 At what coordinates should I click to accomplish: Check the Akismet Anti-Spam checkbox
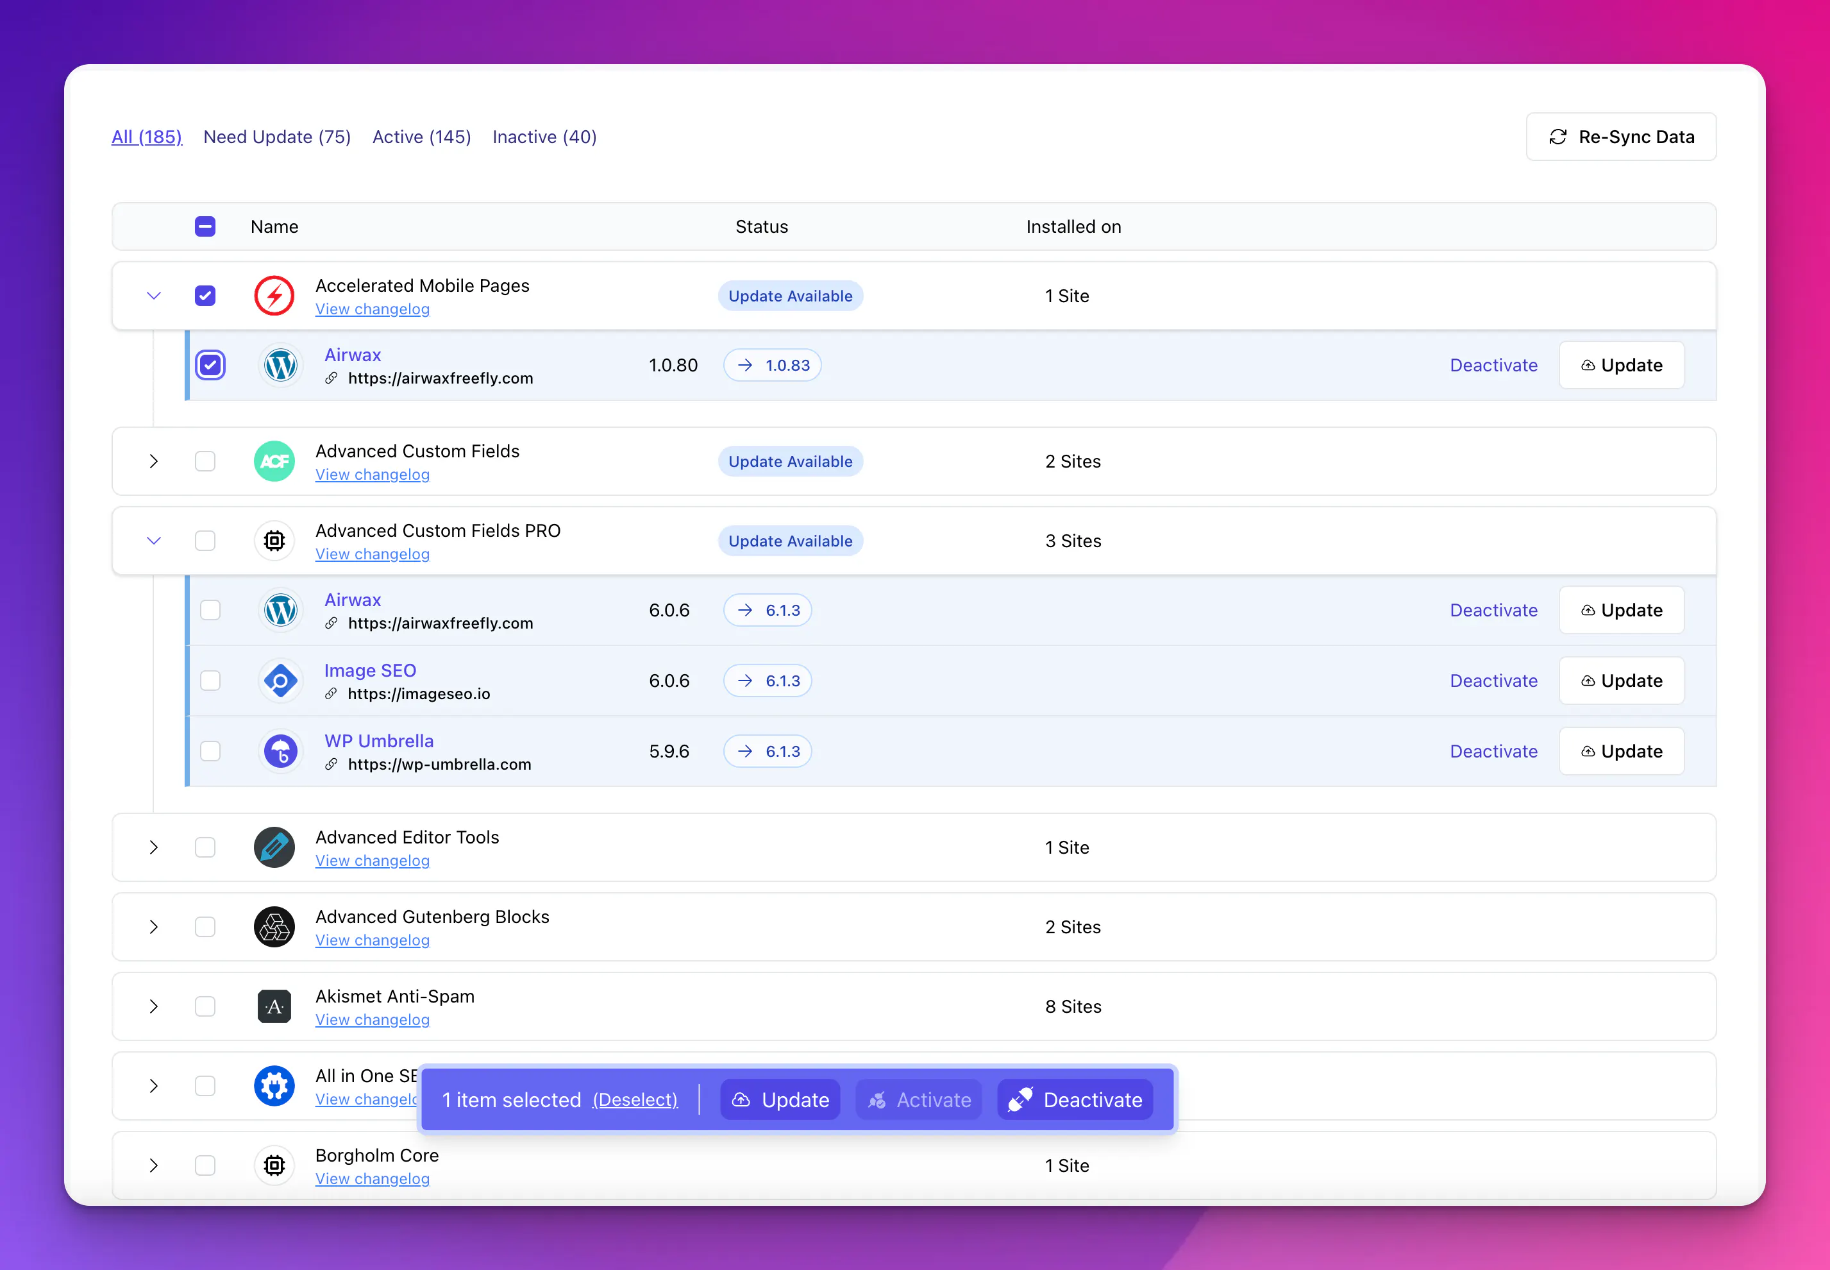click(205, 1006)
